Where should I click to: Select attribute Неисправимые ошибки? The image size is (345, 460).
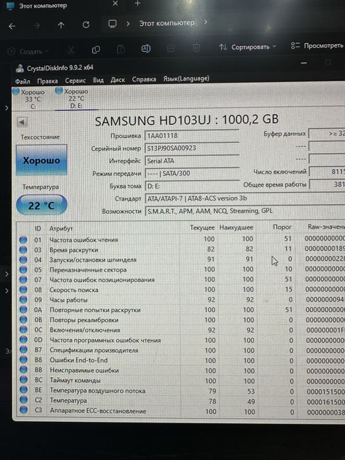[x=84, y=370]
